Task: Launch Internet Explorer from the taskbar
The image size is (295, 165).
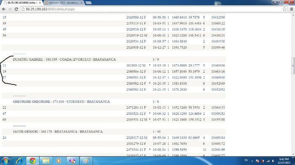Action: 19,161
